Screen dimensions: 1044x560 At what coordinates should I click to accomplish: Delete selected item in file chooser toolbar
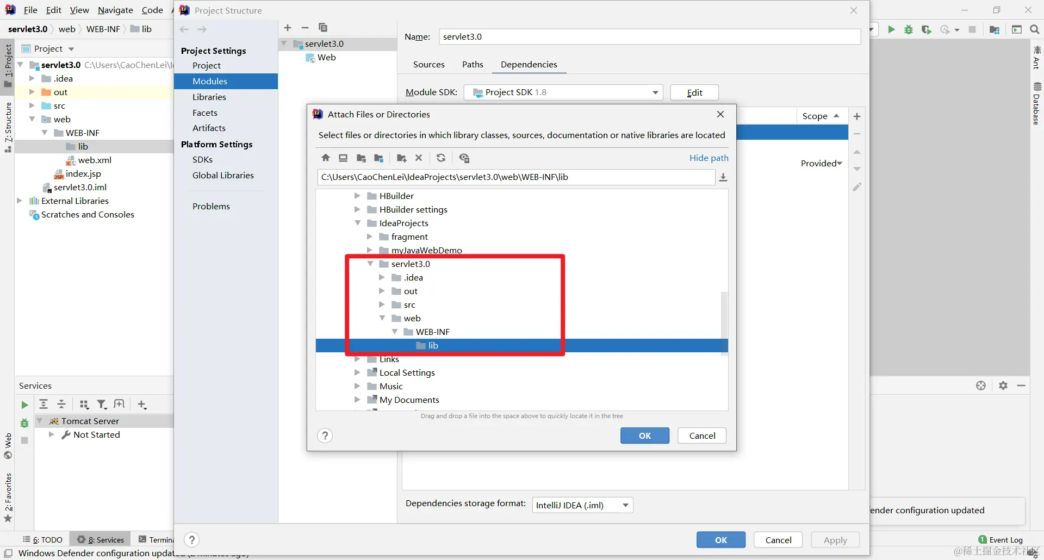[x=419, y=158]
